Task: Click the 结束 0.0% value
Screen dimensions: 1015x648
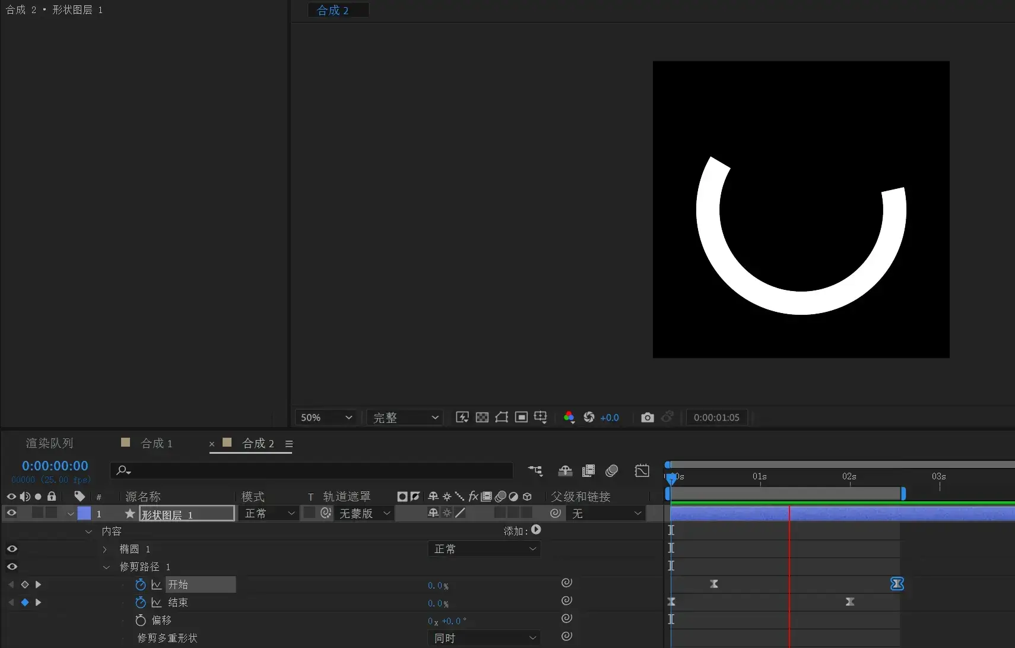Action: (x=438, y=603)
